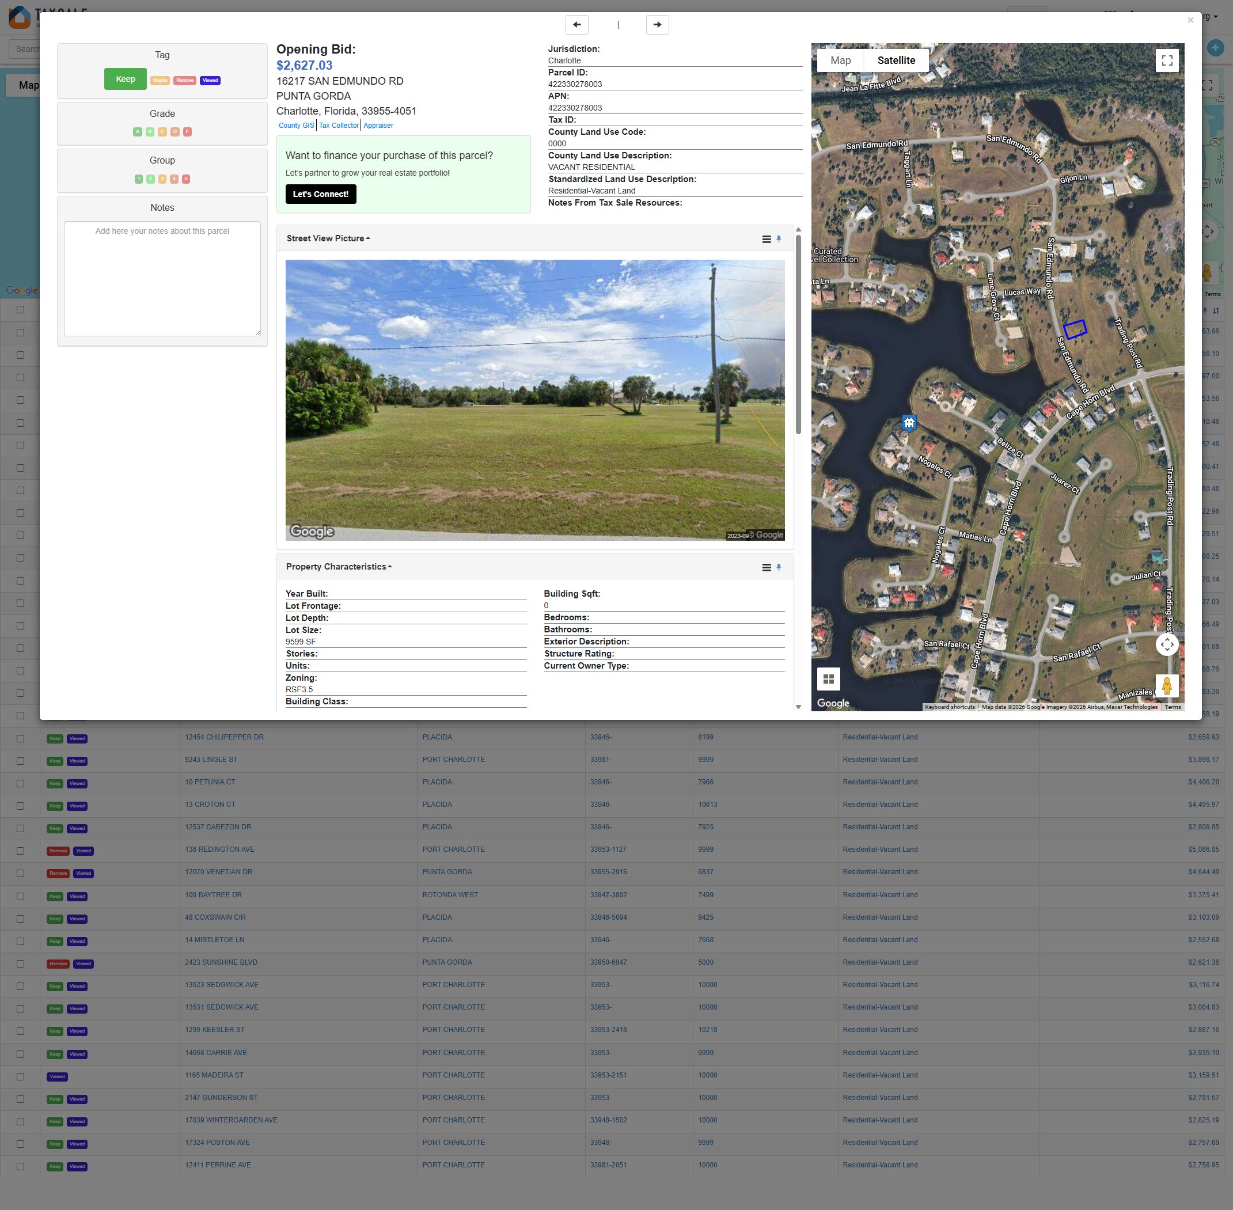Open map camera controls compass icon
The image size is (1233, 1210).
coord(1167,644)
